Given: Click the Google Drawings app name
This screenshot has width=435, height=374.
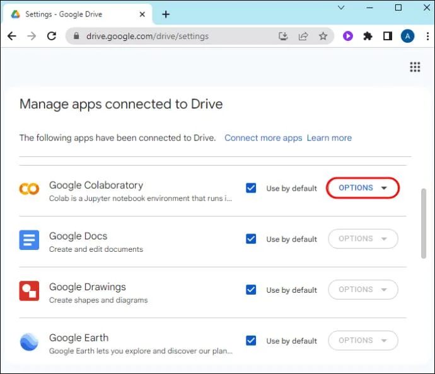Looking at the screenshot, I should 88,287.
